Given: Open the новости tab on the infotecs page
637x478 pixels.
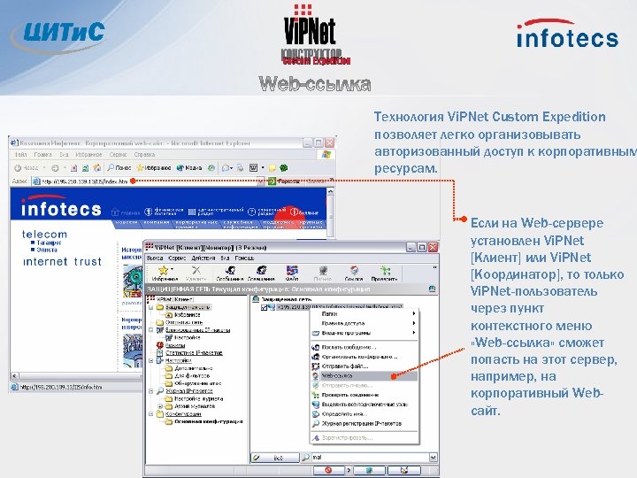Looking at the screenshot, I should pyautogui.click(x=127, y=222).
